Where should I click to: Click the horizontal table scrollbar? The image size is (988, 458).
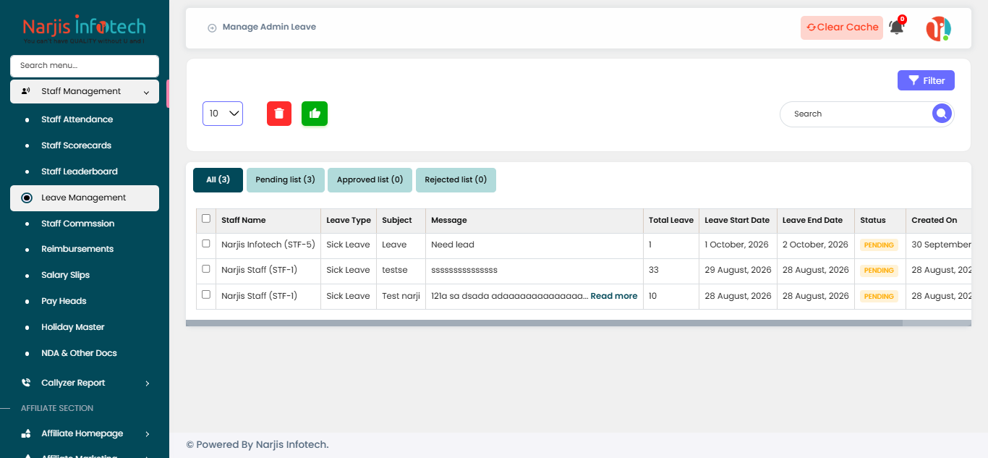tap(544, 323)
